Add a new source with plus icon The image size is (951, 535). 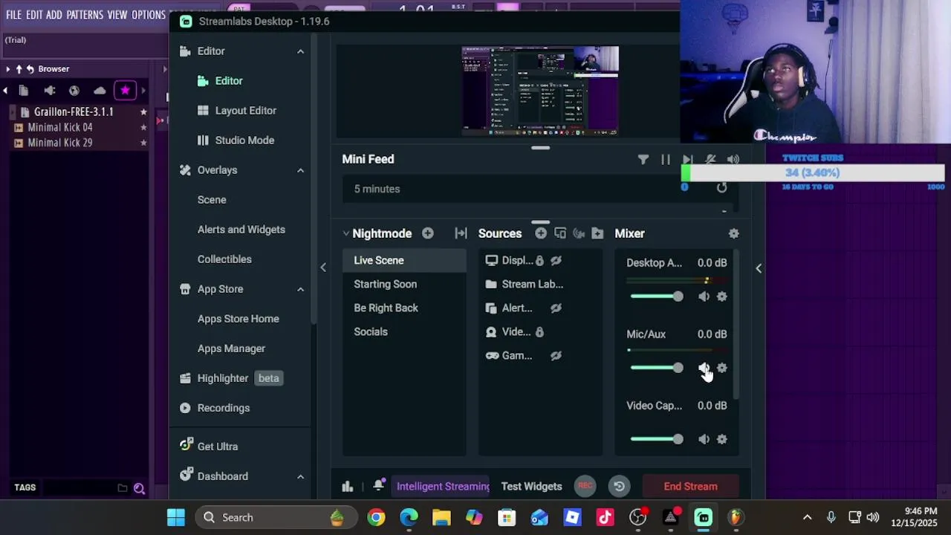tap(541, 233)
